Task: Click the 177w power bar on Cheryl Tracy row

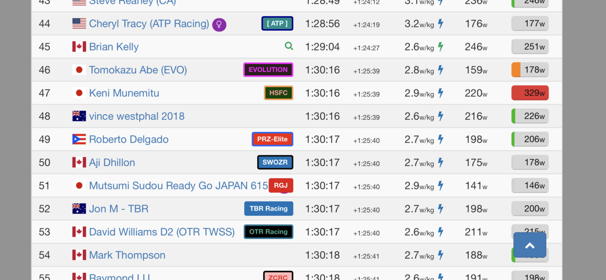Action: click(530, 24)
